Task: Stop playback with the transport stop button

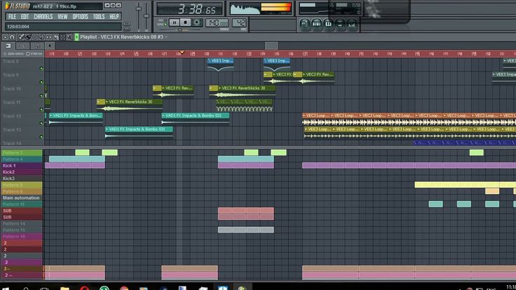Action: (x=185, y=22)
